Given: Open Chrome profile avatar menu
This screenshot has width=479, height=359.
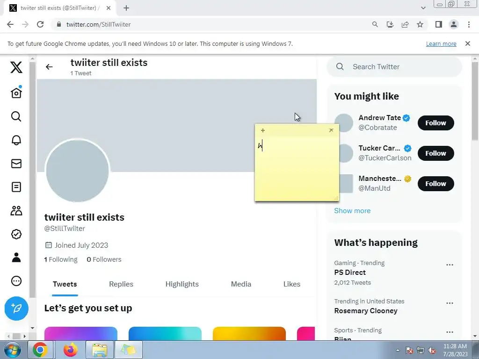Looking at the screenshot, I should click(454, 24).
